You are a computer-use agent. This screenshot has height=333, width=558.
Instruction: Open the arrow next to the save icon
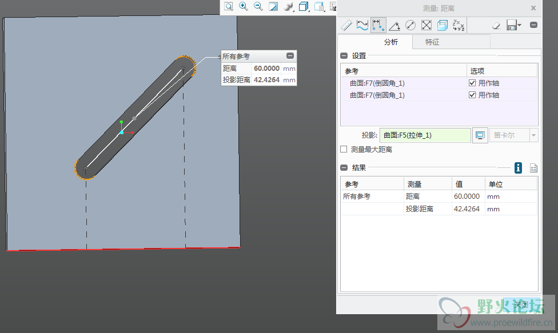pyautogui.click(x=520, y=25)
